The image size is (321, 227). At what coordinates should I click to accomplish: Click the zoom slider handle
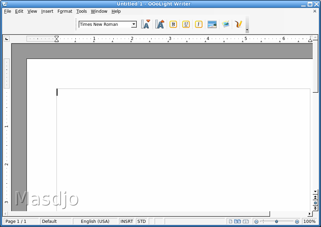277,221
